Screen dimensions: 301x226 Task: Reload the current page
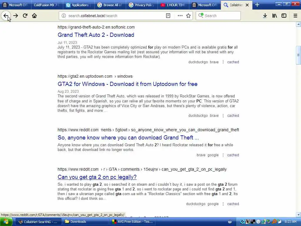(25, 16)
